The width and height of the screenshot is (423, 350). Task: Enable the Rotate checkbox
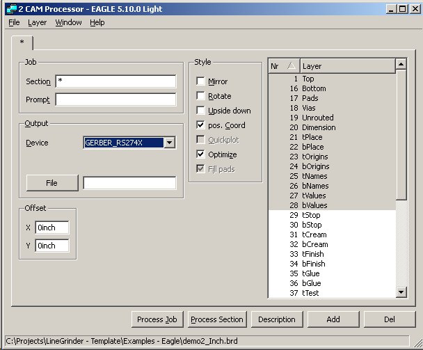click(x=201, y=96)
